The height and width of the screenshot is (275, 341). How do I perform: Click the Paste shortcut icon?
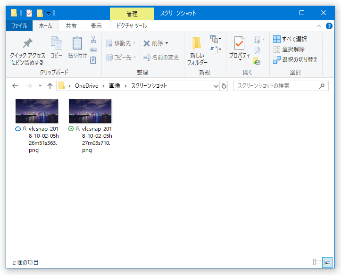(93, 60)
